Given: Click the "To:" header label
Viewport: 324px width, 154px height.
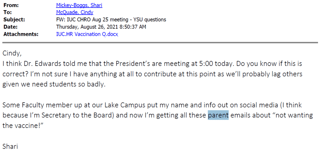Looking at the screenshot, I should click(x=8, y=12).
